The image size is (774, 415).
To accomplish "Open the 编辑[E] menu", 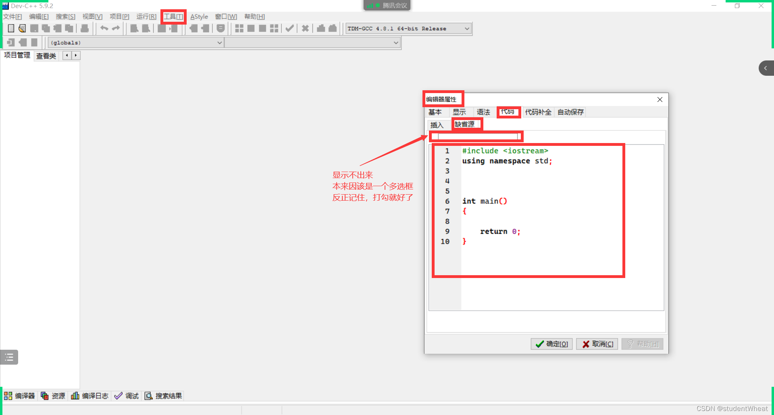I will pyautogui.click(x=39, y=17).
